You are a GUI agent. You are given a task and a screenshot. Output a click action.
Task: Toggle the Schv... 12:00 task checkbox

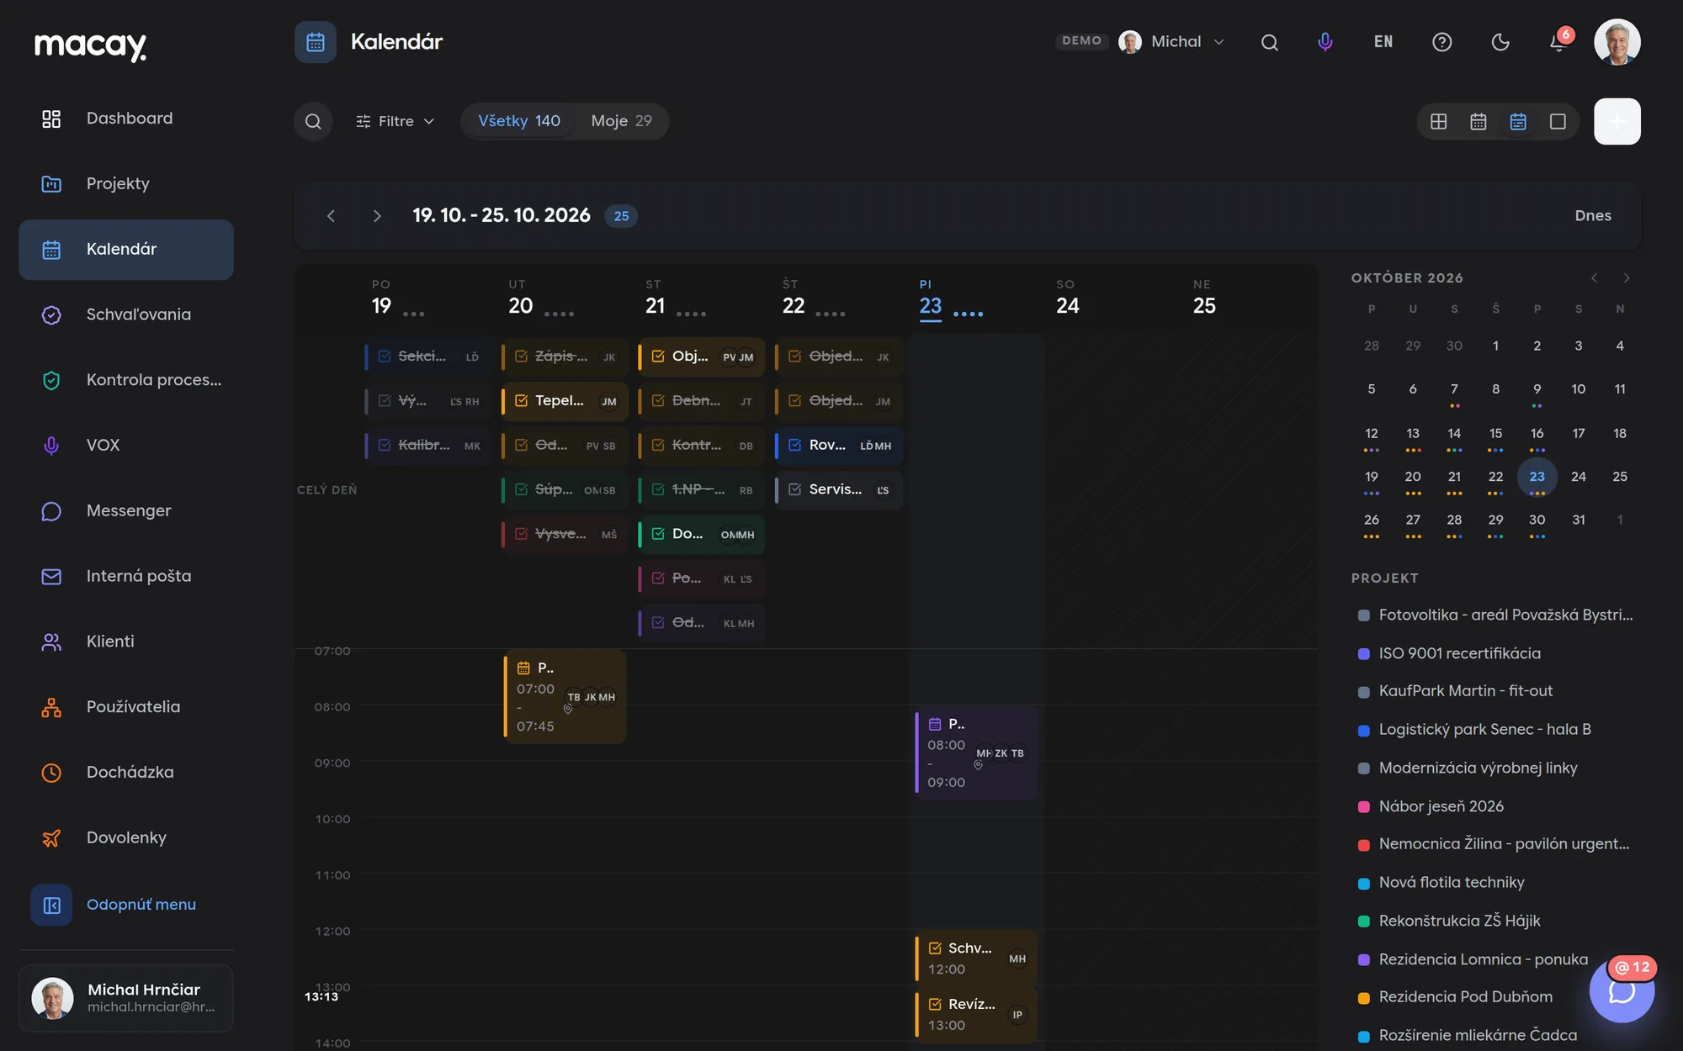pyautogui.click(x=935, y=948)
